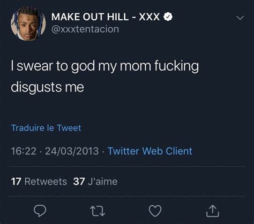The width and height of the screenshot is (254, 224).
Task: View the 37 J'aime list
Action: [x=95, y=182]
